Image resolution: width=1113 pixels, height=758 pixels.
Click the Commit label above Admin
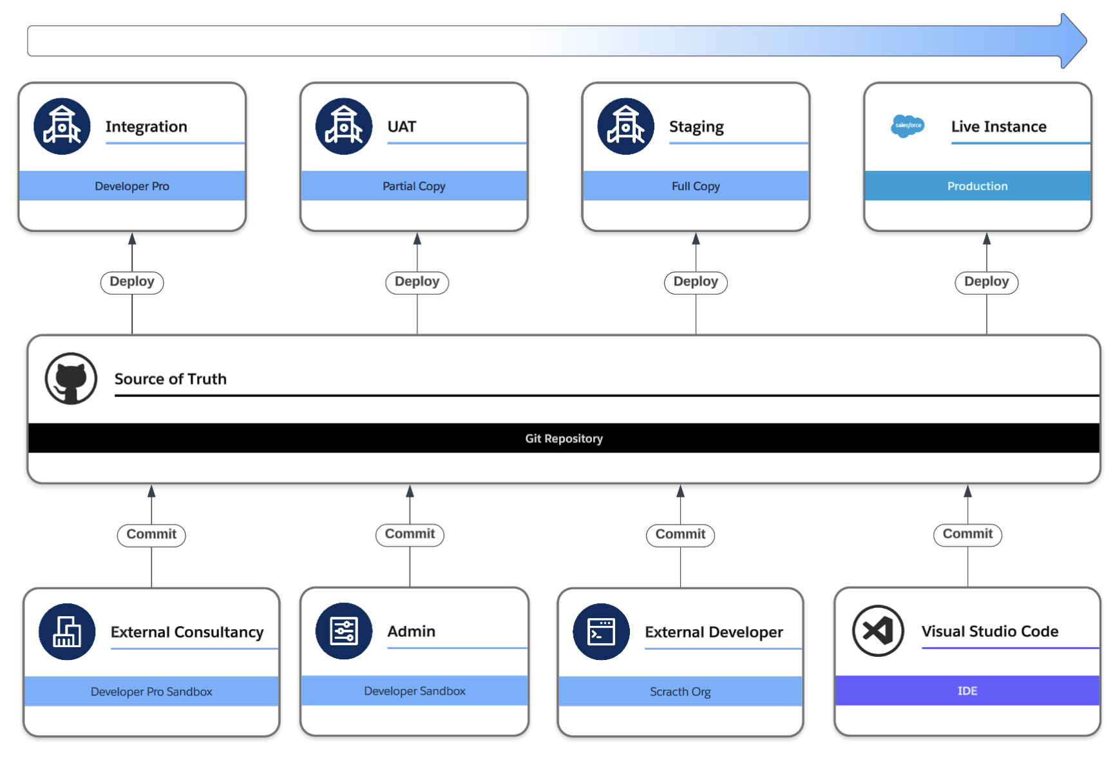410,534
